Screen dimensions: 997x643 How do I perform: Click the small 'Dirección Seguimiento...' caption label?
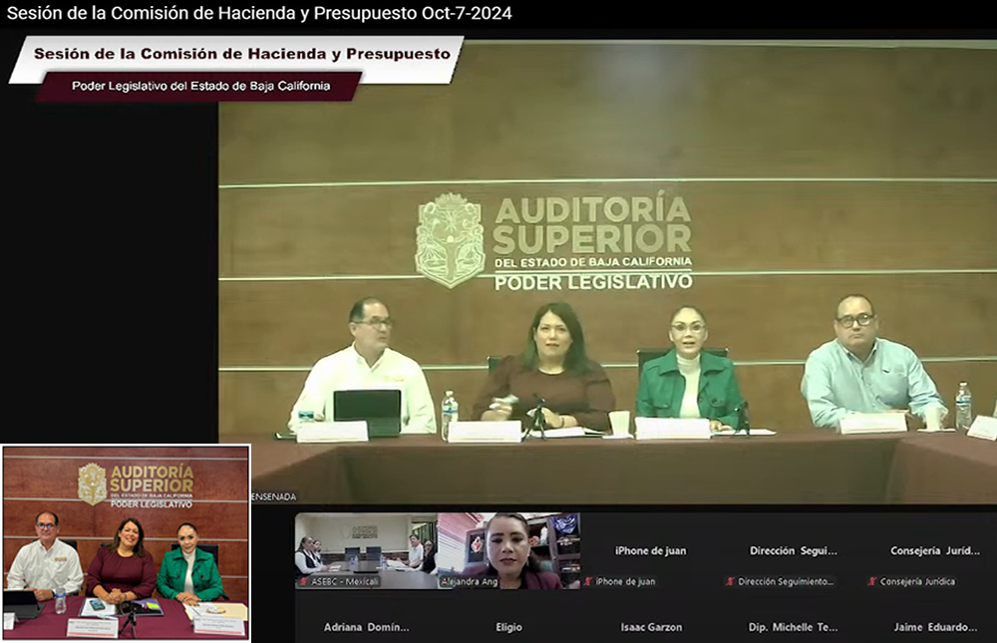pyautogui.click(x=786, y=581)
